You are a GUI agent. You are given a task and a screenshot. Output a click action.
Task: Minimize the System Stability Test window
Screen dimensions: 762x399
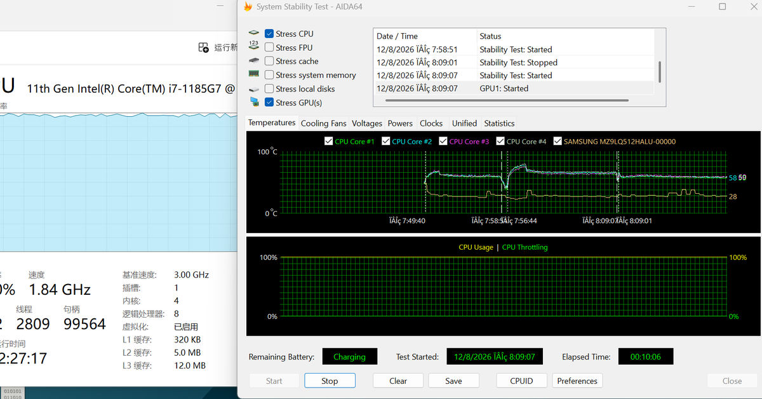pos(692,7)
